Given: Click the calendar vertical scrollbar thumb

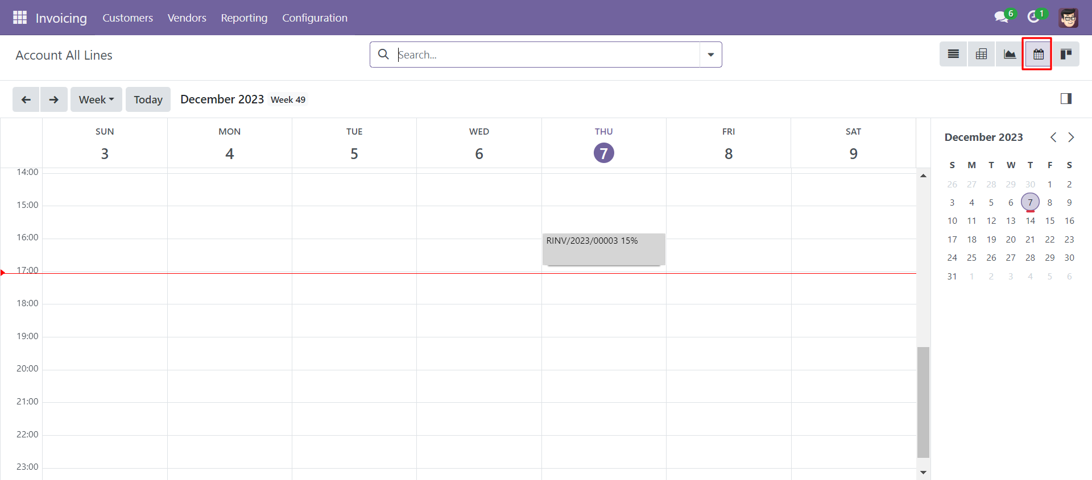Looking at the screenshot, I should click(923, 402).
